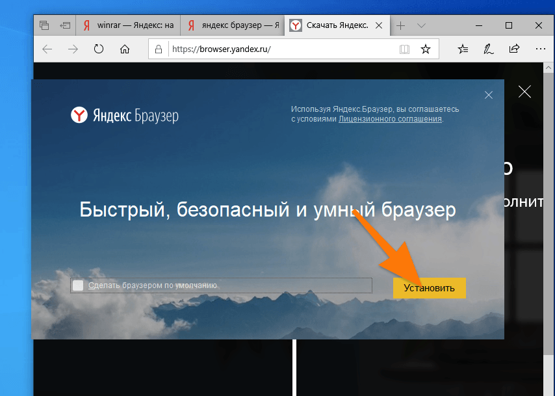Close the page overlay with large X
The width and height of the screenshot is (555, 396).
(x=524, y=92)
